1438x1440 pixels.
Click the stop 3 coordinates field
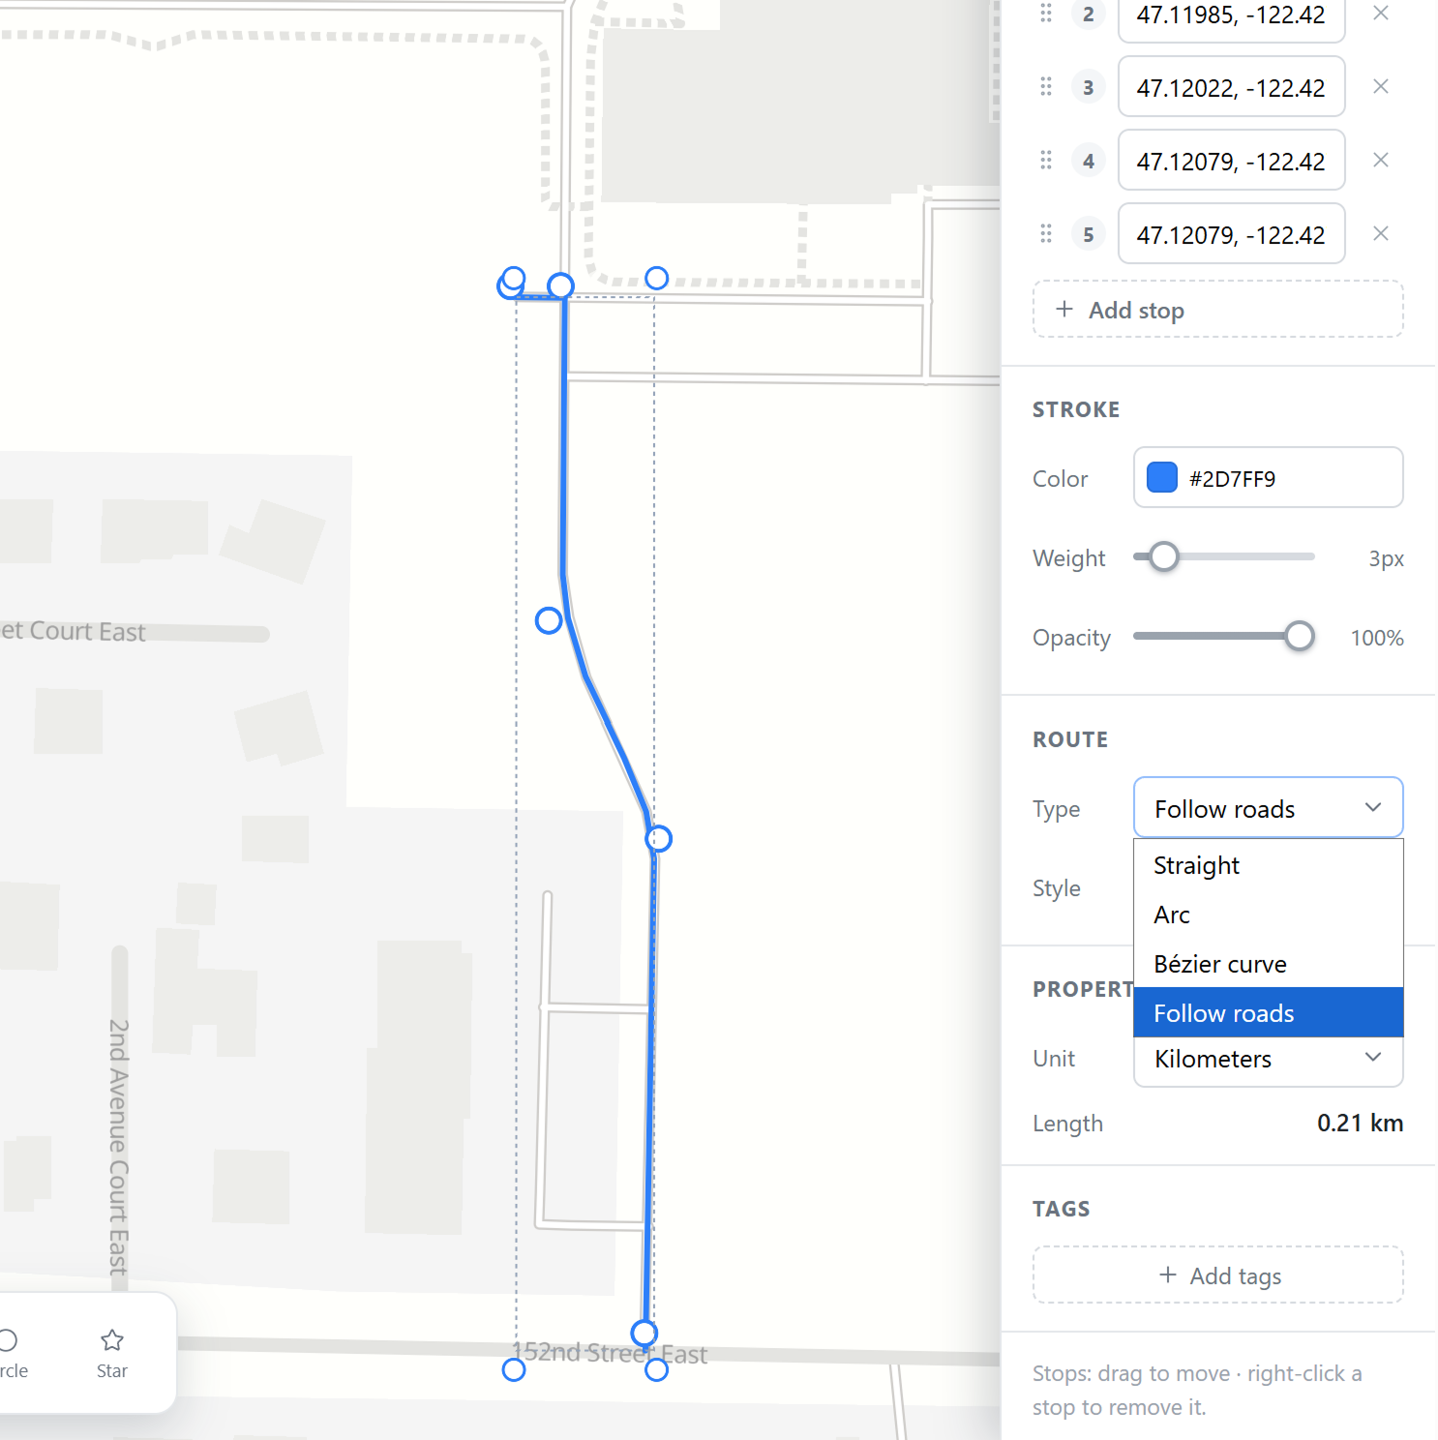(x=1232, y=87)
